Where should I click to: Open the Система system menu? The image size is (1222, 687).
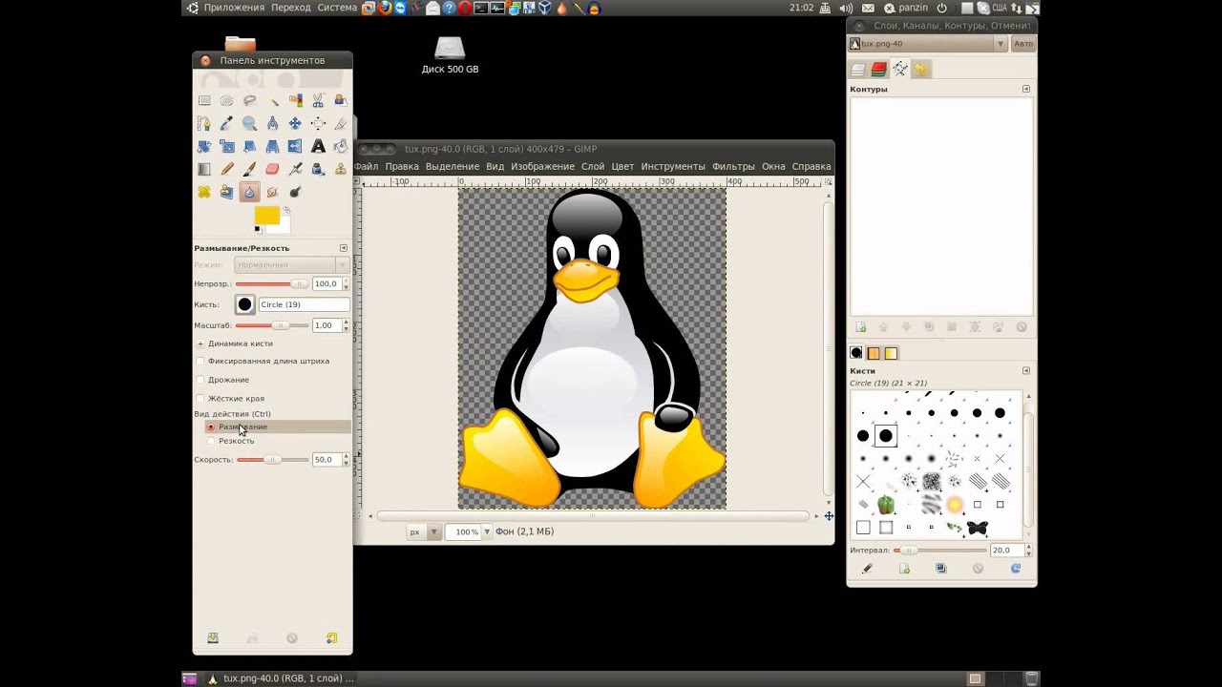coord(338,8)
